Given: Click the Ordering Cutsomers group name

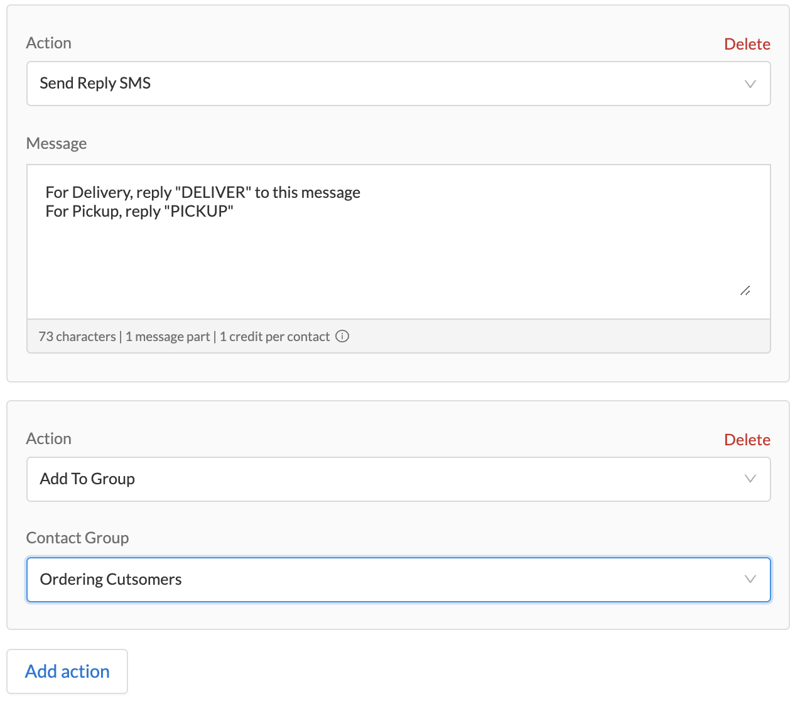Looking at the screenshot, I should (x=111, y=579).
